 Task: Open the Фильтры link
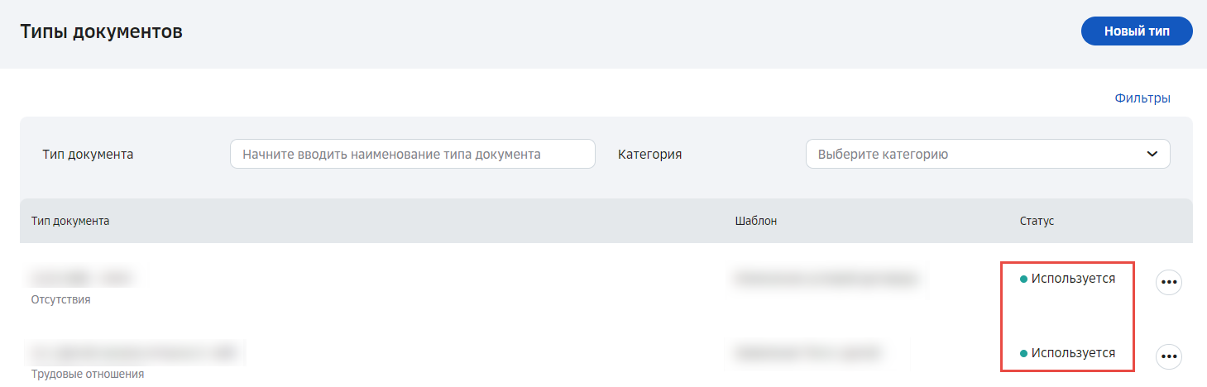click(x=1142, y=98)
